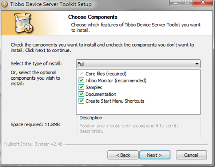
Task: Cancel the setup wizard
Action: coord(191,155)
